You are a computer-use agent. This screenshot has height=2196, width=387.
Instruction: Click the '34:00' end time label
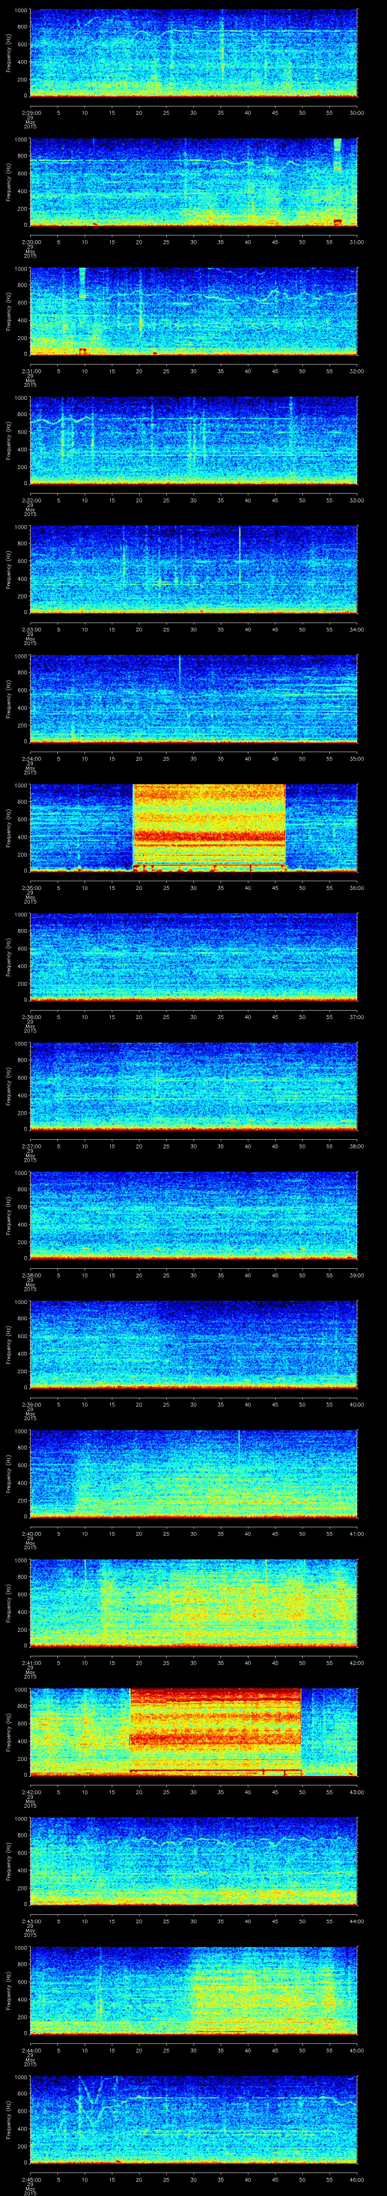tap(357, 630)
